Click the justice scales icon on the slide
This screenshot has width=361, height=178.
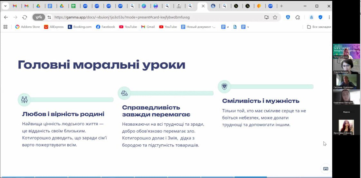click(x=124, y=93)
